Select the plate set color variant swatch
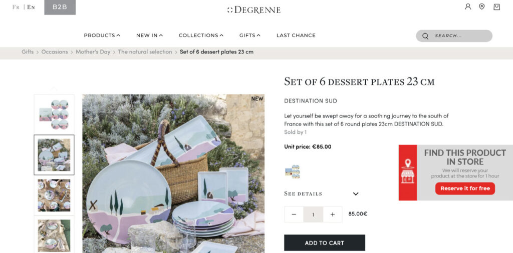Image resolution: width=513 pixels, height=253 pixels. [293, 171]
